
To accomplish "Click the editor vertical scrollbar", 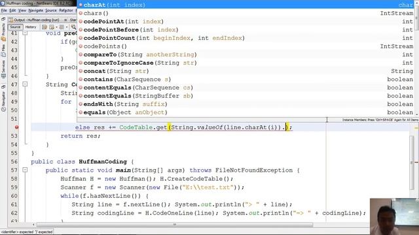I will point(412,163).
